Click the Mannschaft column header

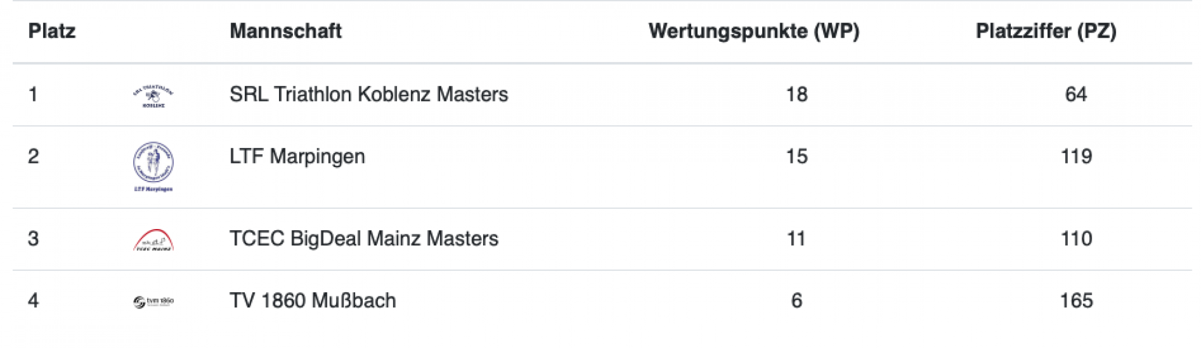285,31
